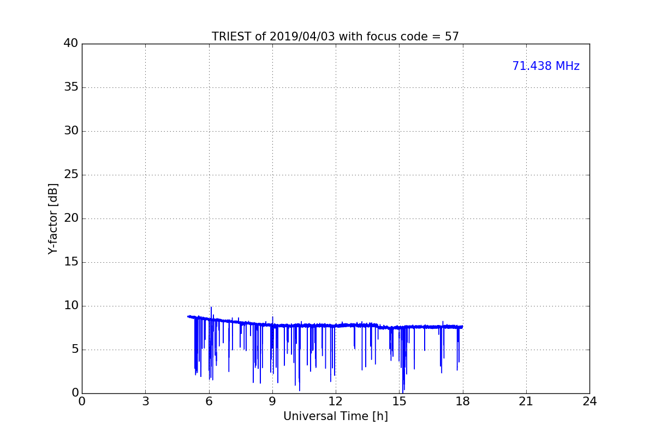
Task: Click y-axis tick value 30
Action: click(71, 131)
